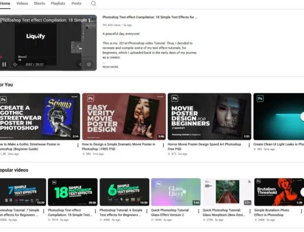This screenshot has height=232, width=304.
Task: Open options menu for Gothic Streetwear Poster video
Action: pos(78,145)
